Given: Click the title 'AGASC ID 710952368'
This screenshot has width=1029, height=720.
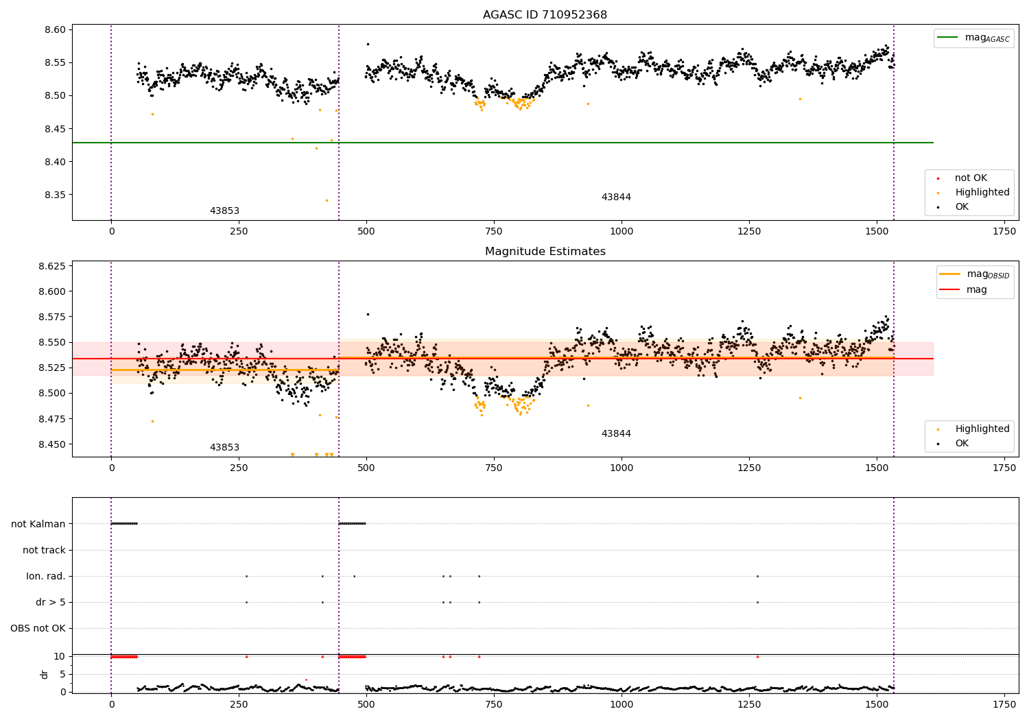Looking at the screenshot, I should 545,15.
